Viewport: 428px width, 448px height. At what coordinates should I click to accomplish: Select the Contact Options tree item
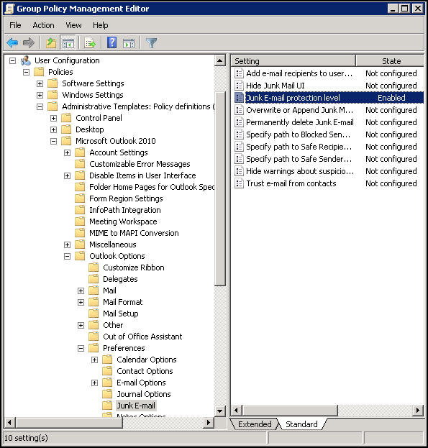(x=145, y=371)
